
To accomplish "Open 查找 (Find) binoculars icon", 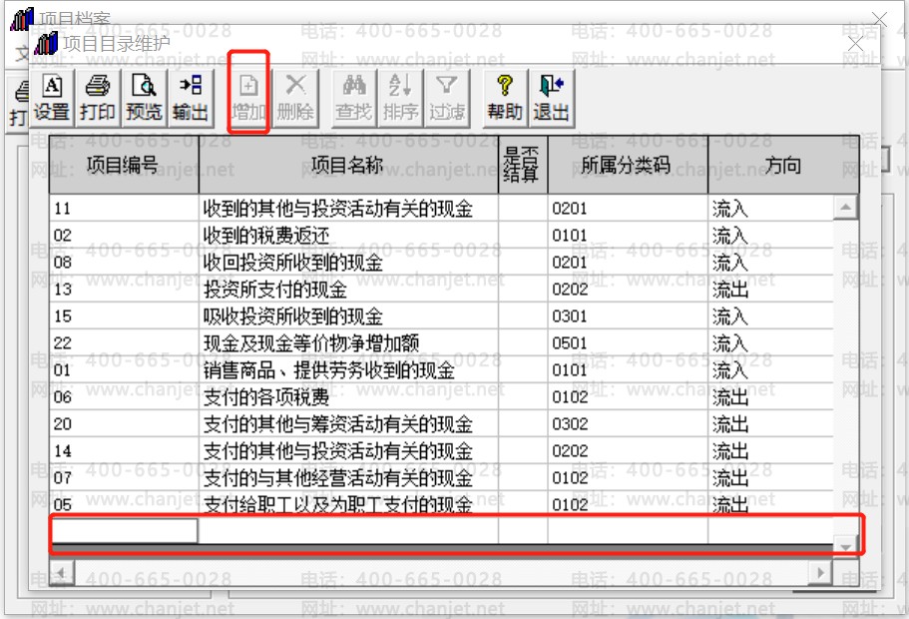I will click(x=353, y=98).
